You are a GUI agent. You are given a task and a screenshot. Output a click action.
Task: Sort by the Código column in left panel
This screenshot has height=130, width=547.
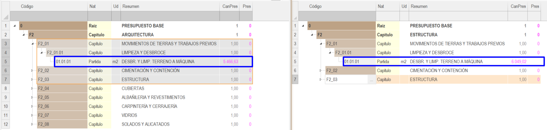click(x=27, y=6)
